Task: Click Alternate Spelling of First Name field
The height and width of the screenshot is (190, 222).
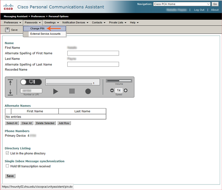Action: click(x=93, y=53)
